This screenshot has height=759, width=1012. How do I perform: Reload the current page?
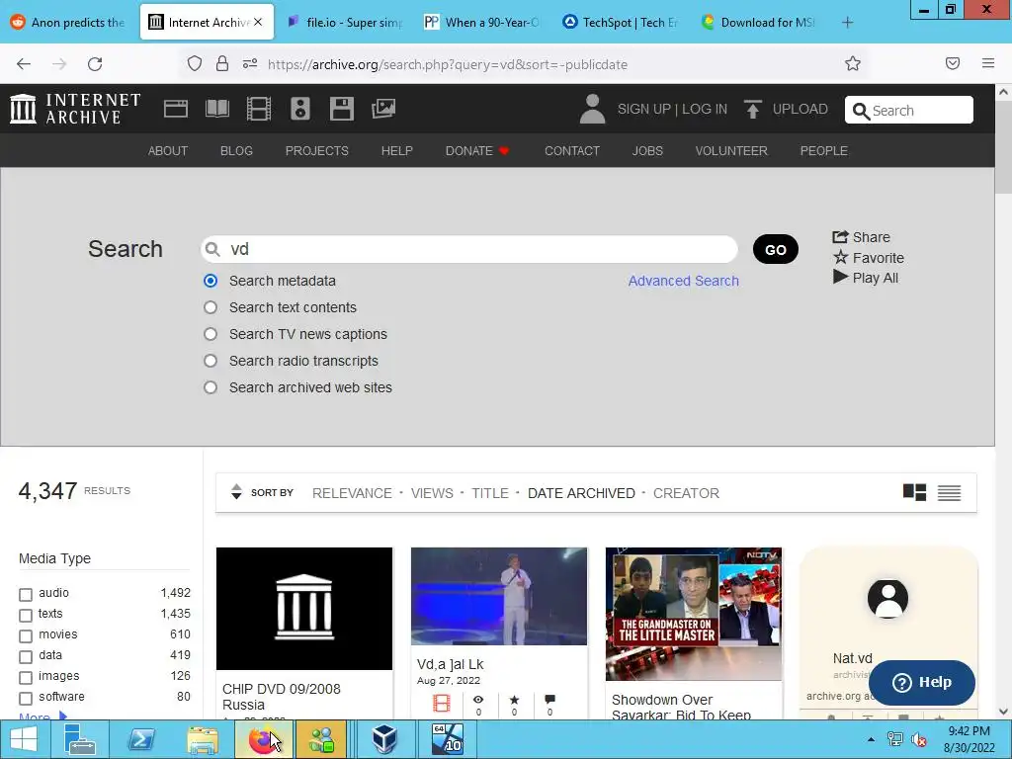(95, 64)
